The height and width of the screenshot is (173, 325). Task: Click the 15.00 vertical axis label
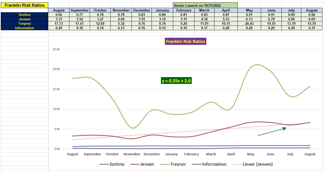(56, 89)
